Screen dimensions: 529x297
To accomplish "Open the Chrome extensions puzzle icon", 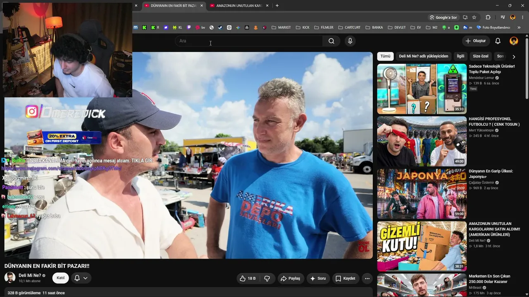I will 488,17.
